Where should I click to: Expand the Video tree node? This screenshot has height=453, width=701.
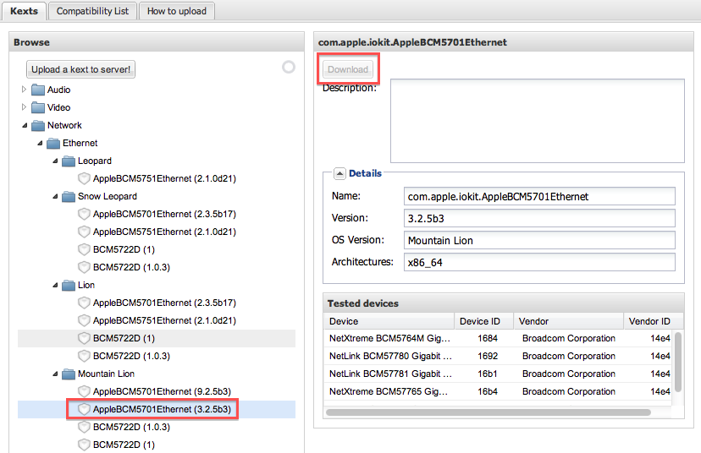pyautogui.click(x=25, y=107)
